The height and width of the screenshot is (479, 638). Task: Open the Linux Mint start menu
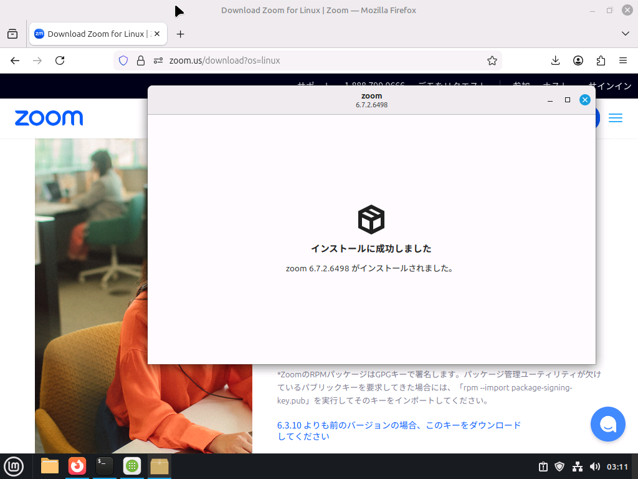pos(14,466)
